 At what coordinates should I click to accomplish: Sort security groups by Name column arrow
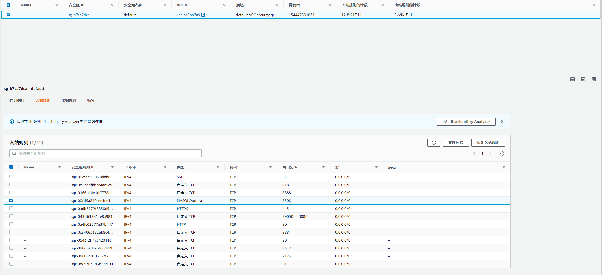pyautogui.click(x=56, y=5)
